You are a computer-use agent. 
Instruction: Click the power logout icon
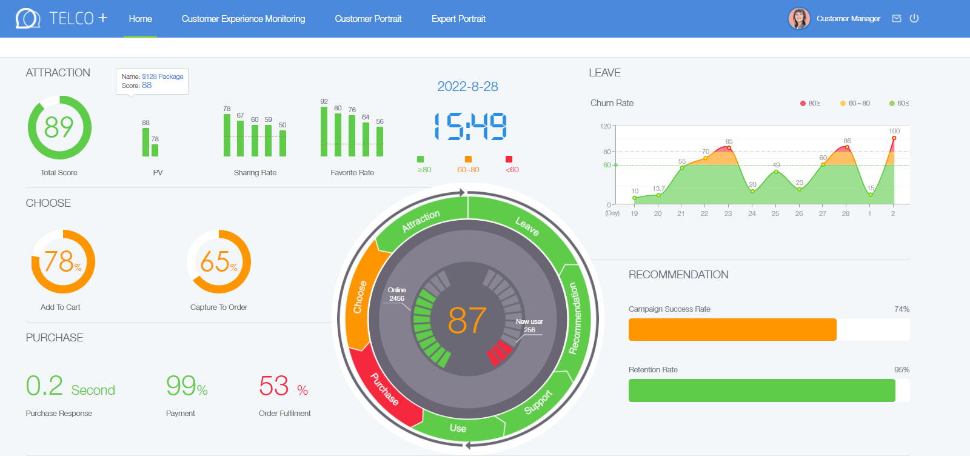[914, 18]
